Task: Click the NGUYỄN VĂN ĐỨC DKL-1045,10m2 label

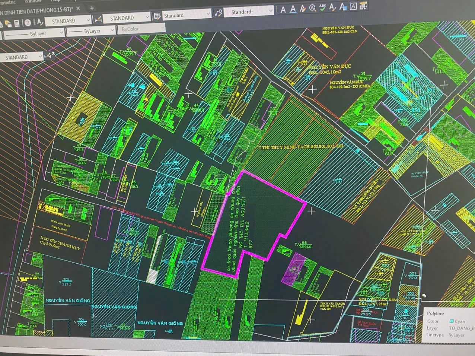Action: tap(329, 69)
